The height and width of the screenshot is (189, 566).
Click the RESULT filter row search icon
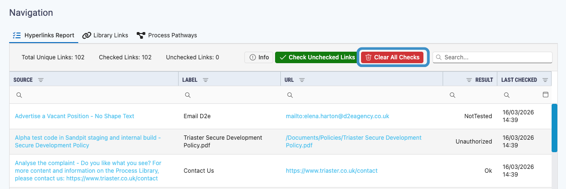click(452, 95)
